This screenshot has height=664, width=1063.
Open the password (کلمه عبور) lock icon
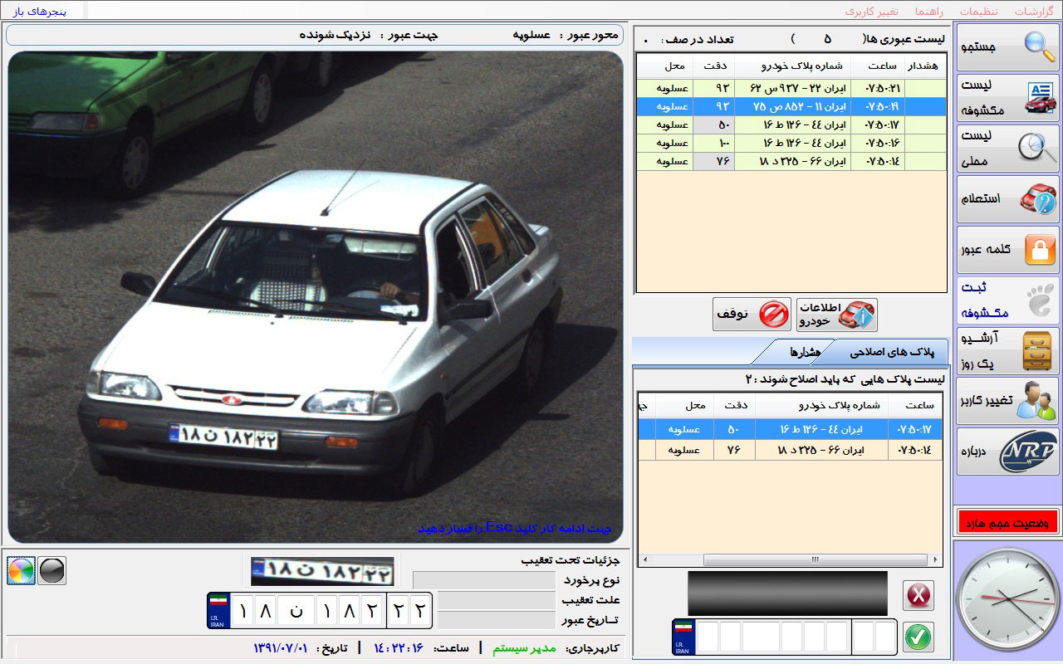click(x=1008, y=250)
